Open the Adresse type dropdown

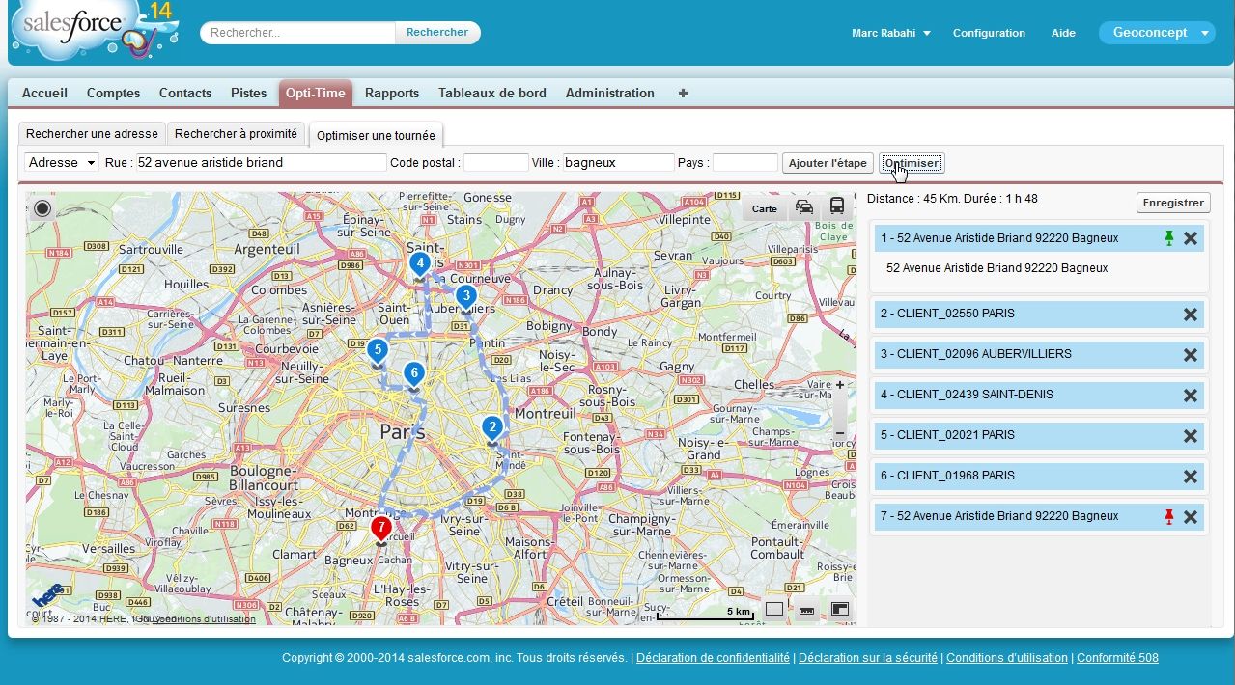pos(62,163)
